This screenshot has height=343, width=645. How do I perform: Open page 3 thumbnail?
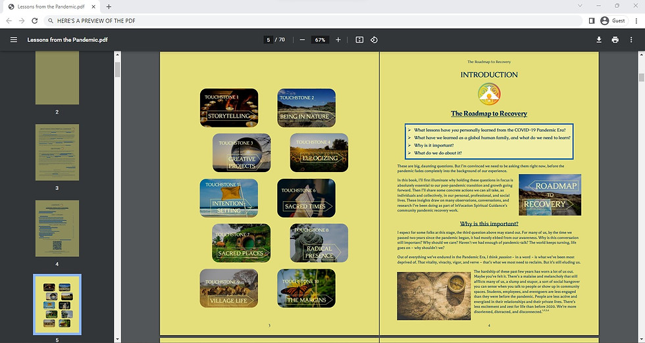(x=57, y=152)
